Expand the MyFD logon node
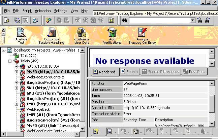 point(16,72)
